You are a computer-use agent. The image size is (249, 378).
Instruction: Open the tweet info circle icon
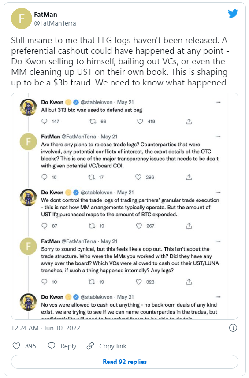point(233,328)
